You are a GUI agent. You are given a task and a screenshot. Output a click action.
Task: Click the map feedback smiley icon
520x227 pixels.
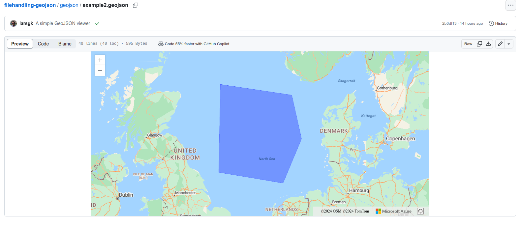pyautogui.click(x=420, y=211)
